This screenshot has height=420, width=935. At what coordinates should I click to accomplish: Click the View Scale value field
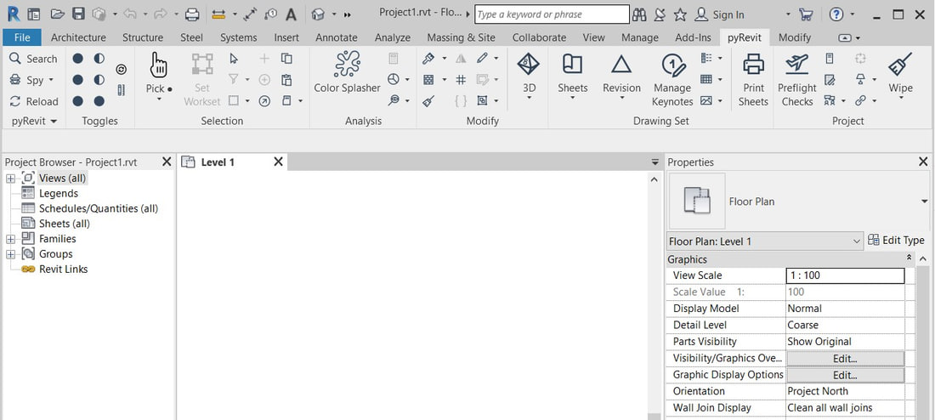[846, 275]
